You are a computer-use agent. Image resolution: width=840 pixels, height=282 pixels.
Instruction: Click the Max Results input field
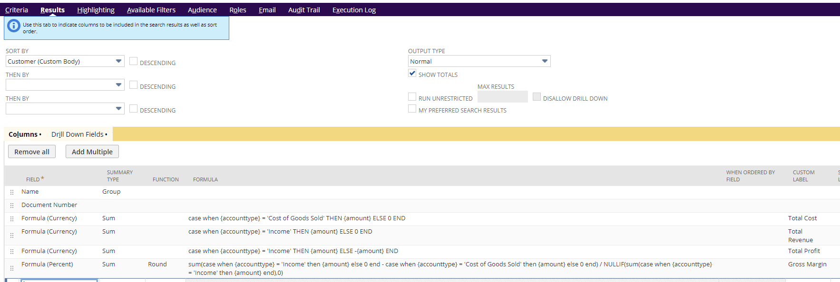pos(503,97)
